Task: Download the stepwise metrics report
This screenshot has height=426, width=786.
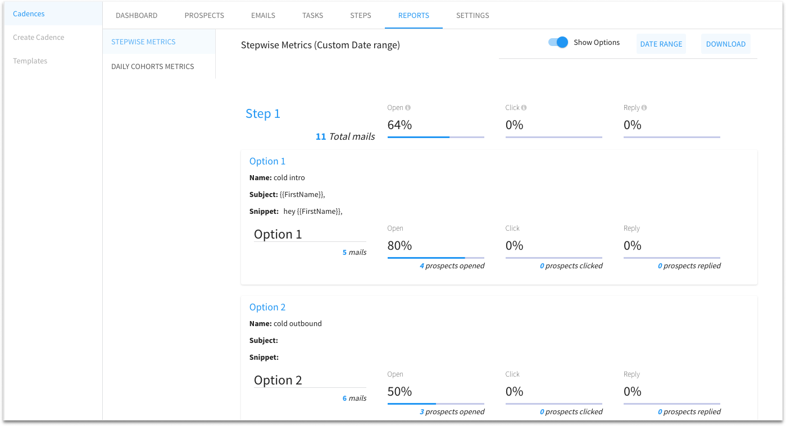Action: pyautogui.click(x=726, y=44)
